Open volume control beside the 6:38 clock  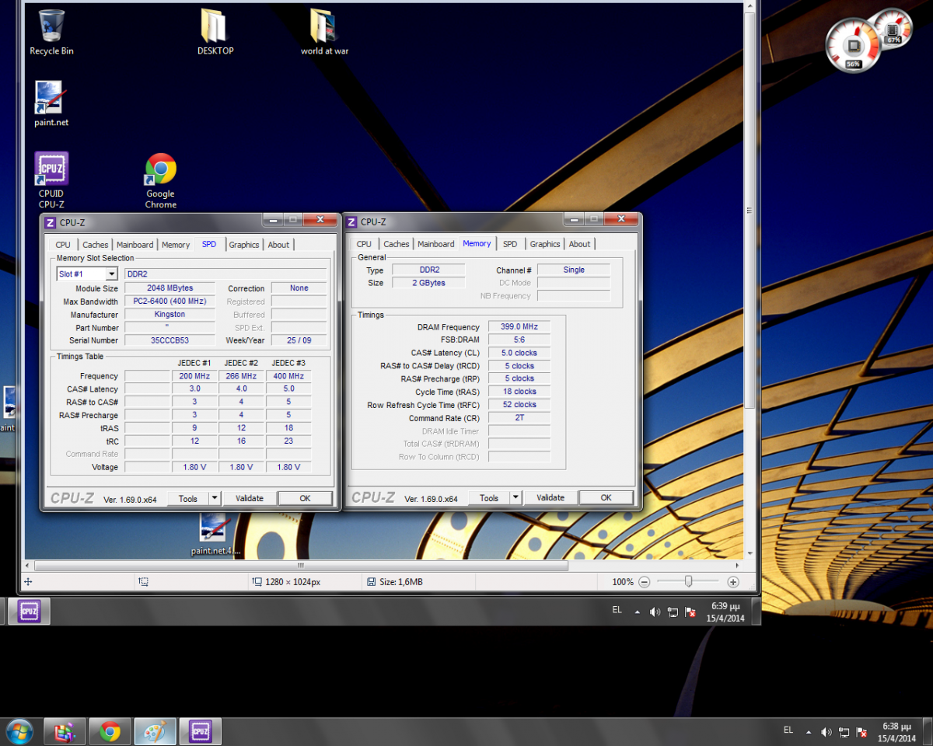point(826,732)
